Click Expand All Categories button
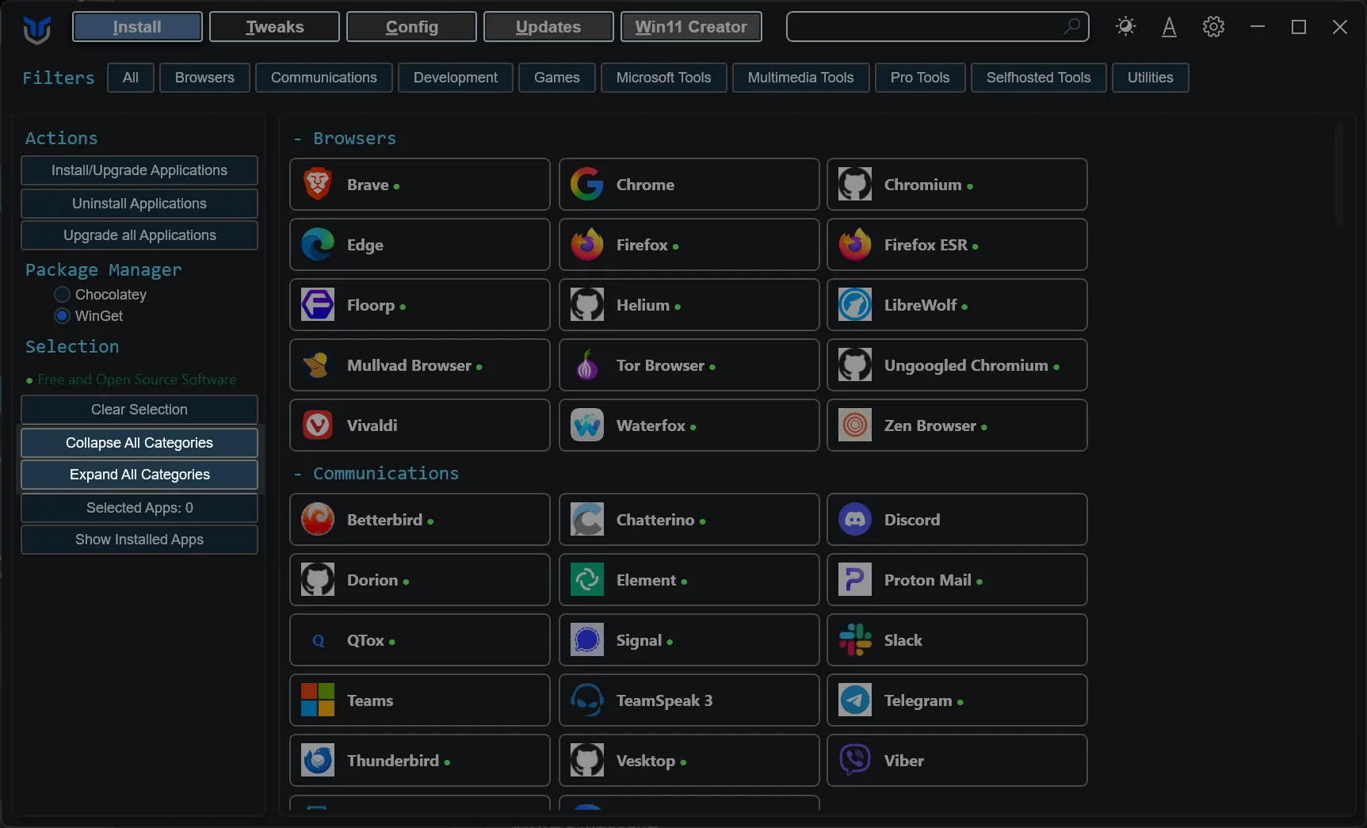Viewport: 1367px width, 828px height. (x=139, y=475)
